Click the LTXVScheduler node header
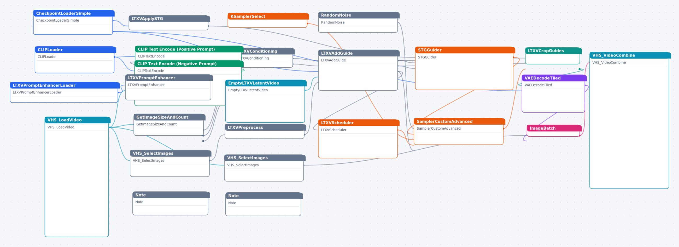This screenshot has width=679, height=247. click(x=359, y=123)
